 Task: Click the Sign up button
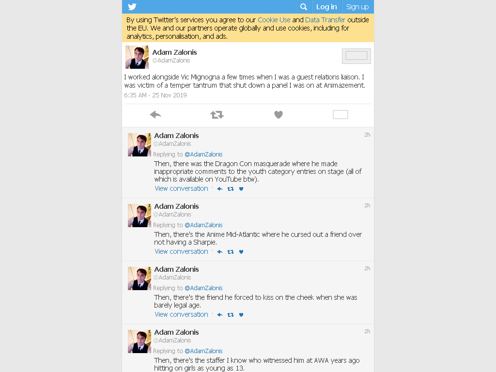[x=357, y=7]
